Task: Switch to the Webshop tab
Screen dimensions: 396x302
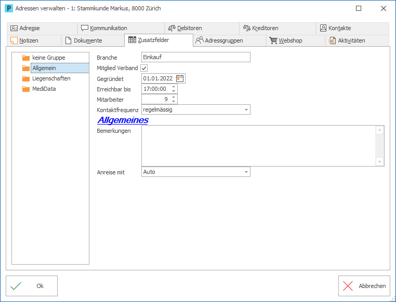Action: [x=296, y=40]
